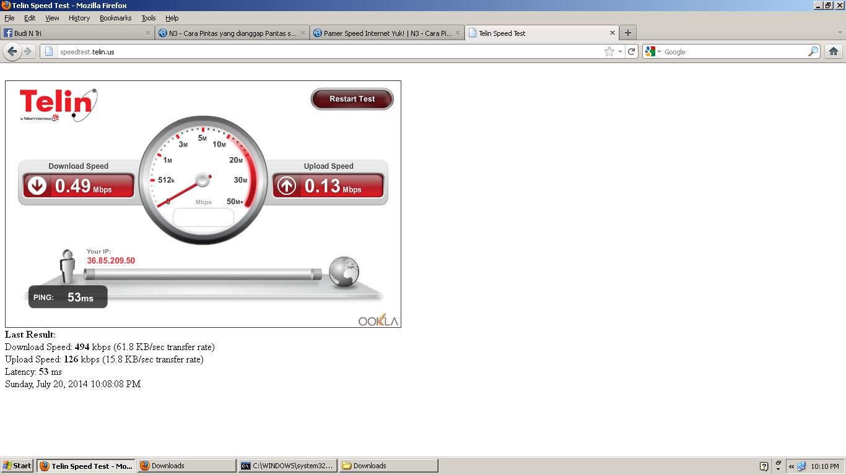846x475 pixels.
Task: Click the help question mark tray icon
Action: [x=764, y=466]
